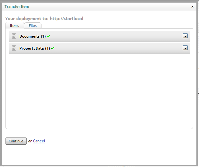Image resolution: width=199 pixels, height=168 pixels.
Task: Click the Documents accordion header bar
Action: pos(99,36)
